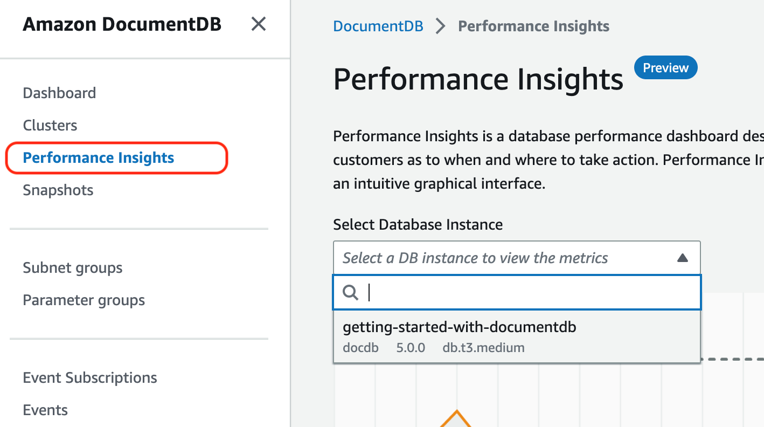The image size is (764, 427).
Task: Click the Preview badge
Action: click(x=665, y=68)
